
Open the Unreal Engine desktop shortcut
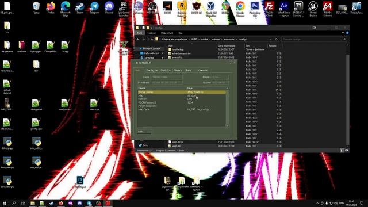313,9
